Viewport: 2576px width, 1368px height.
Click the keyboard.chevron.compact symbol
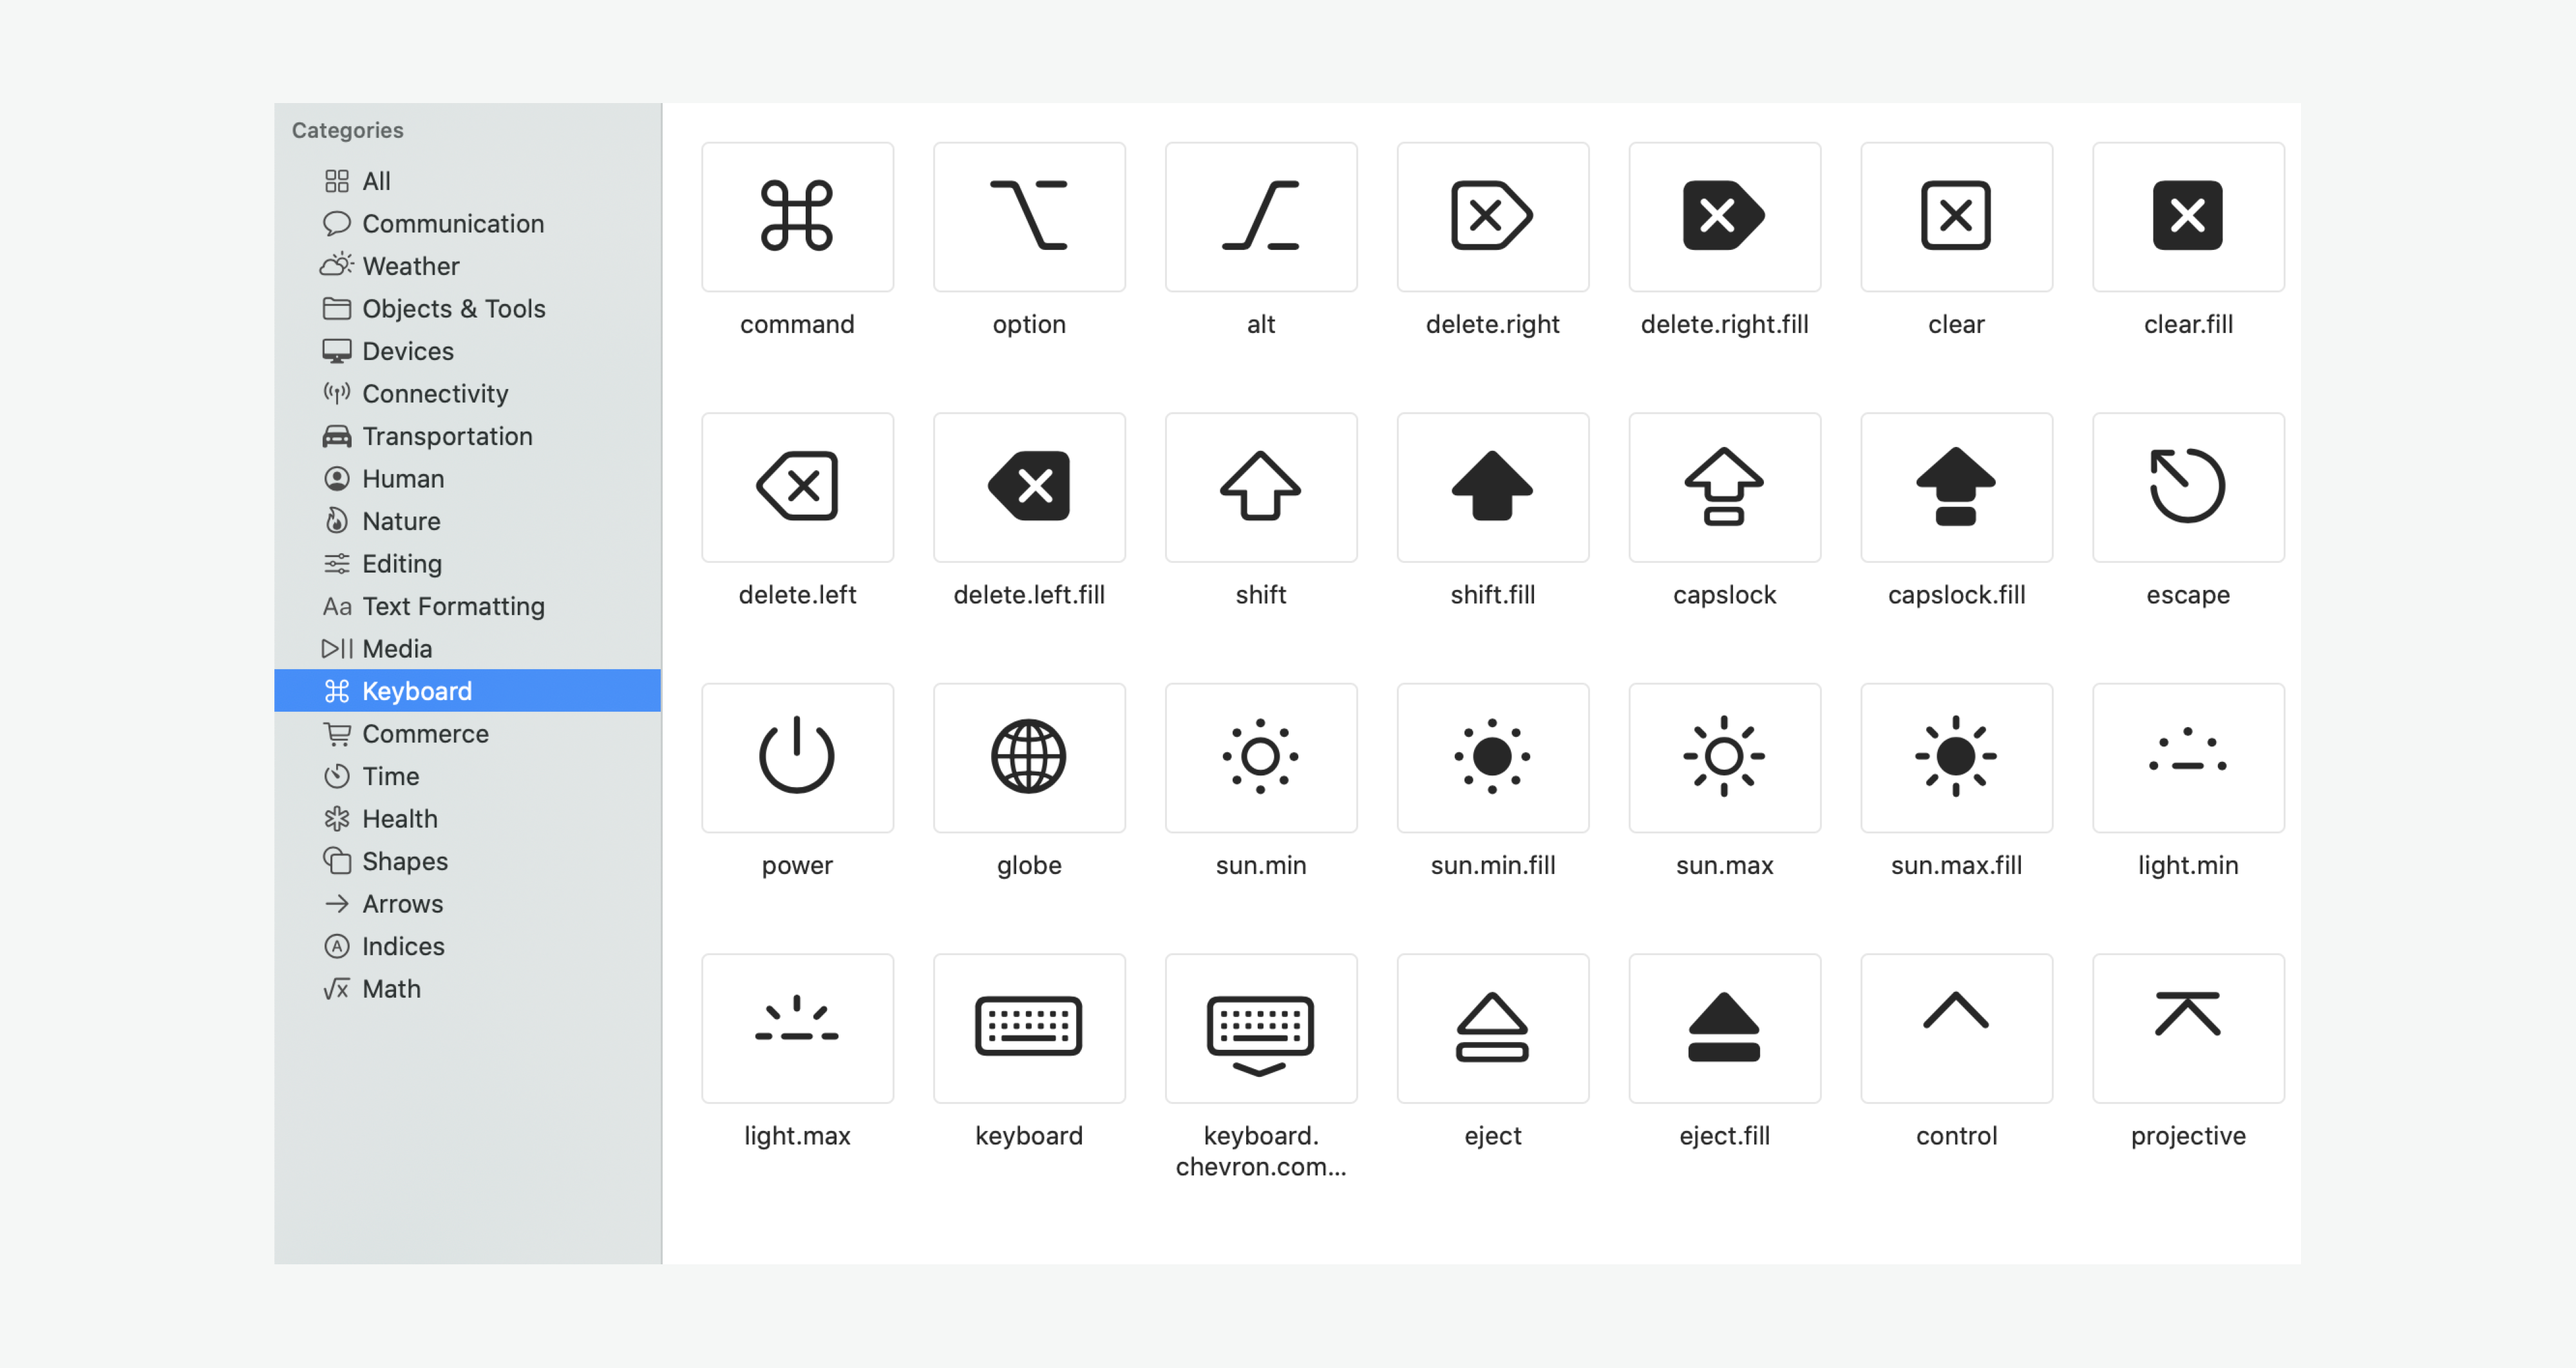[x=1260, y=1027]
